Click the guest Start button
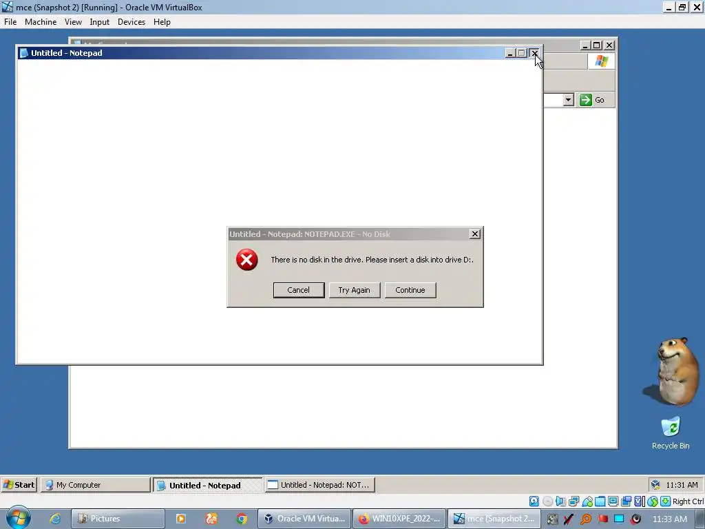 pos(19,484)
